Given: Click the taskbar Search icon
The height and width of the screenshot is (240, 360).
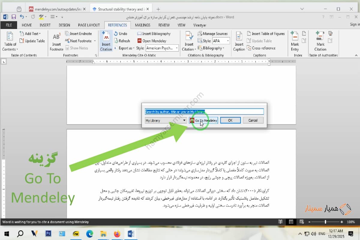Looking at the screenshot, I should click(x=20, y=233).
